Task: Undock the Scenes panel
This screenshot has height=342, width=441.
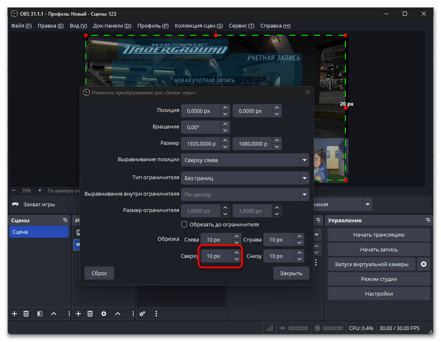Action: (x=65, y=220)
